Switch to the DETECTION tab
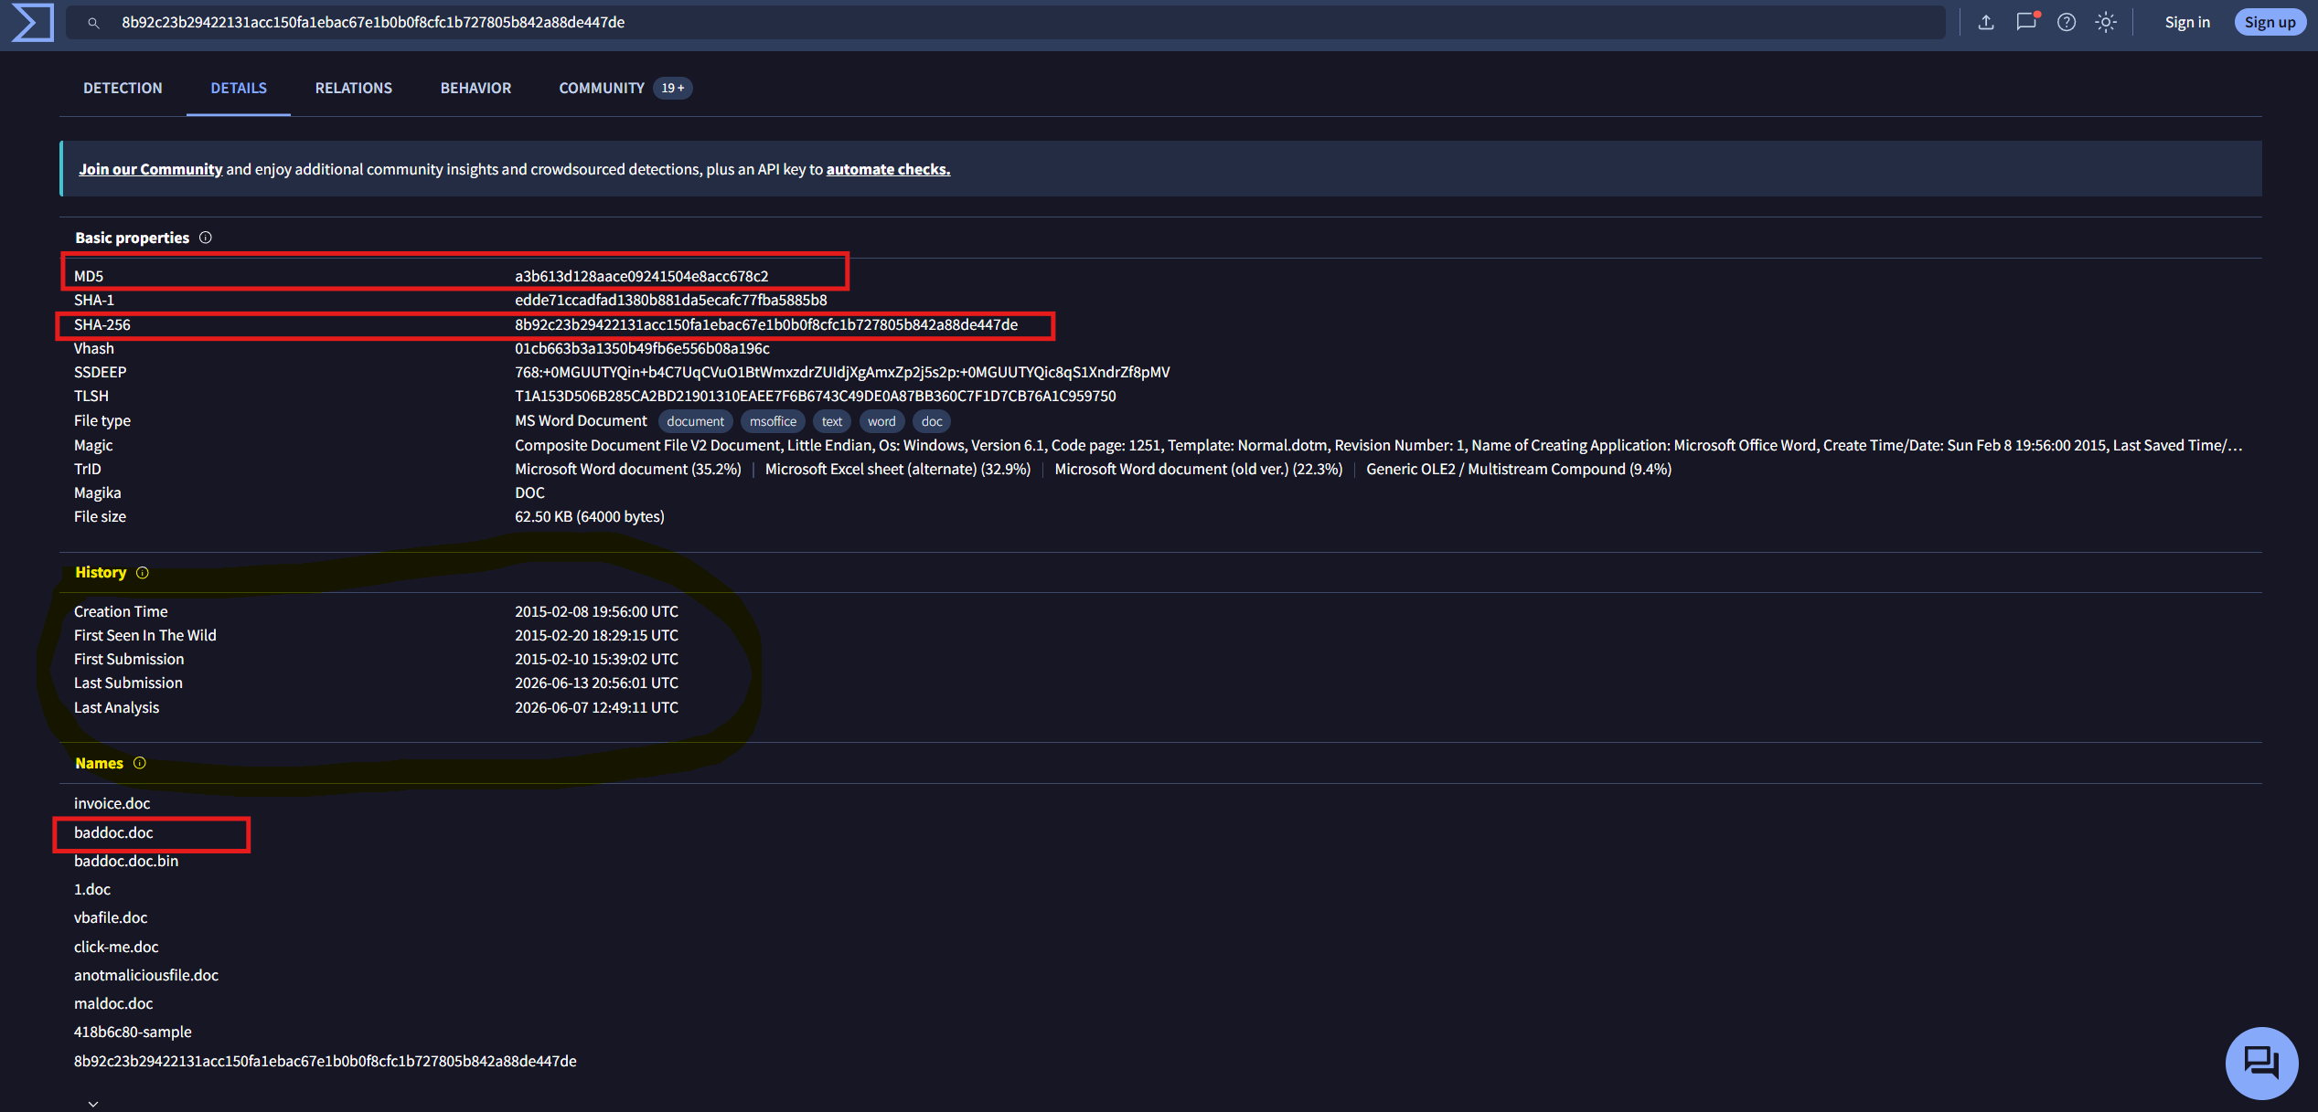This screenshot has height=1112, width=2318. [123, 88]
